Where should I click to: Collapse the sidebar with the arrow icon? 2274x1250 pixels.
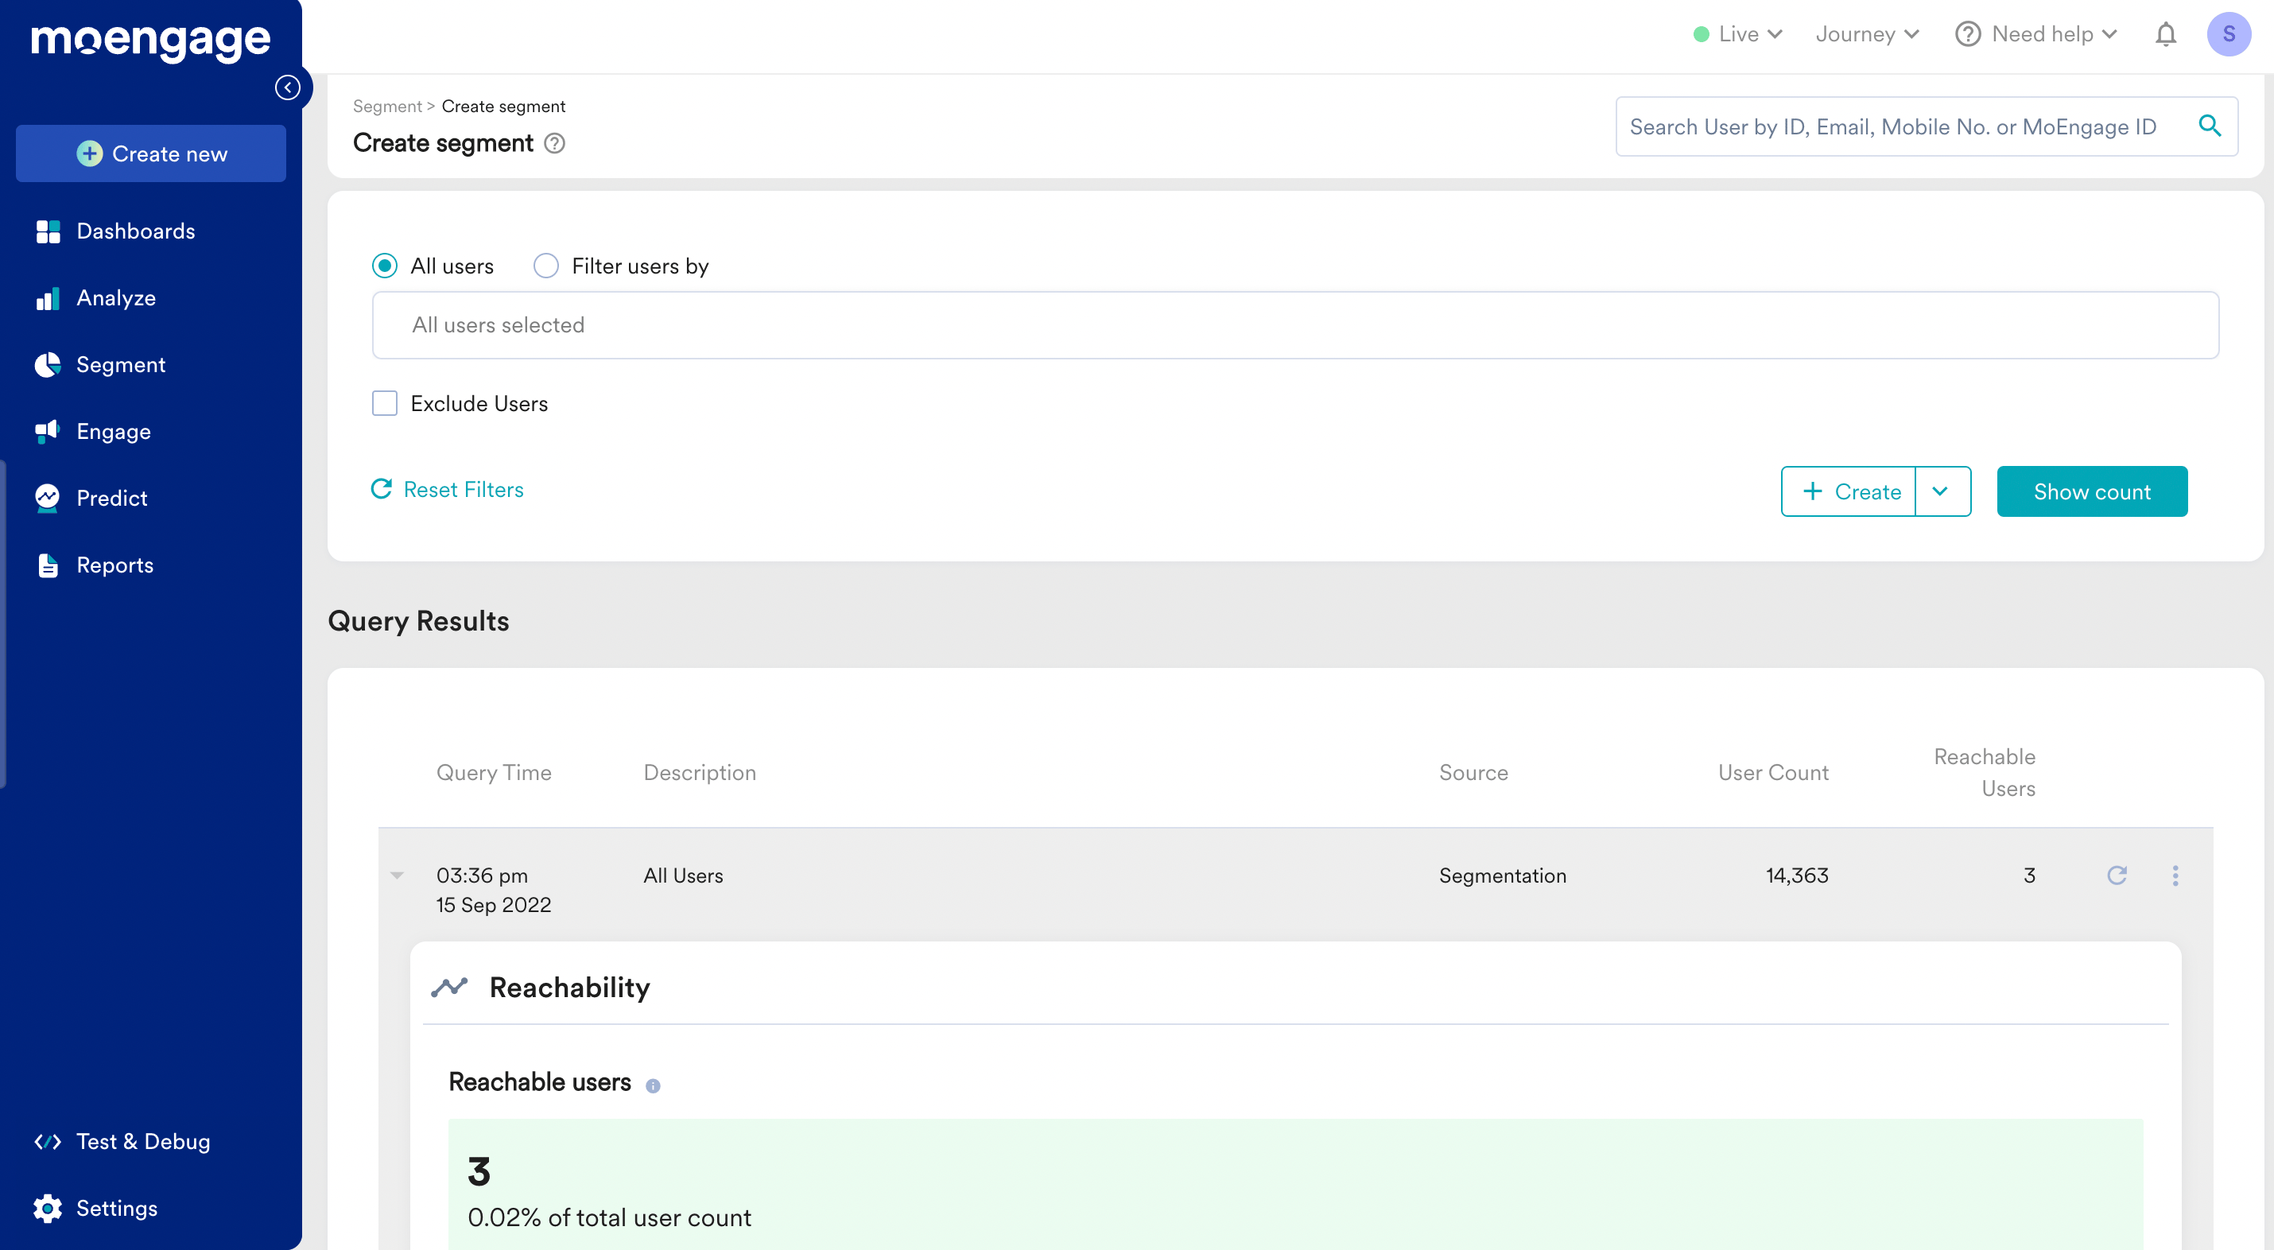288,87
